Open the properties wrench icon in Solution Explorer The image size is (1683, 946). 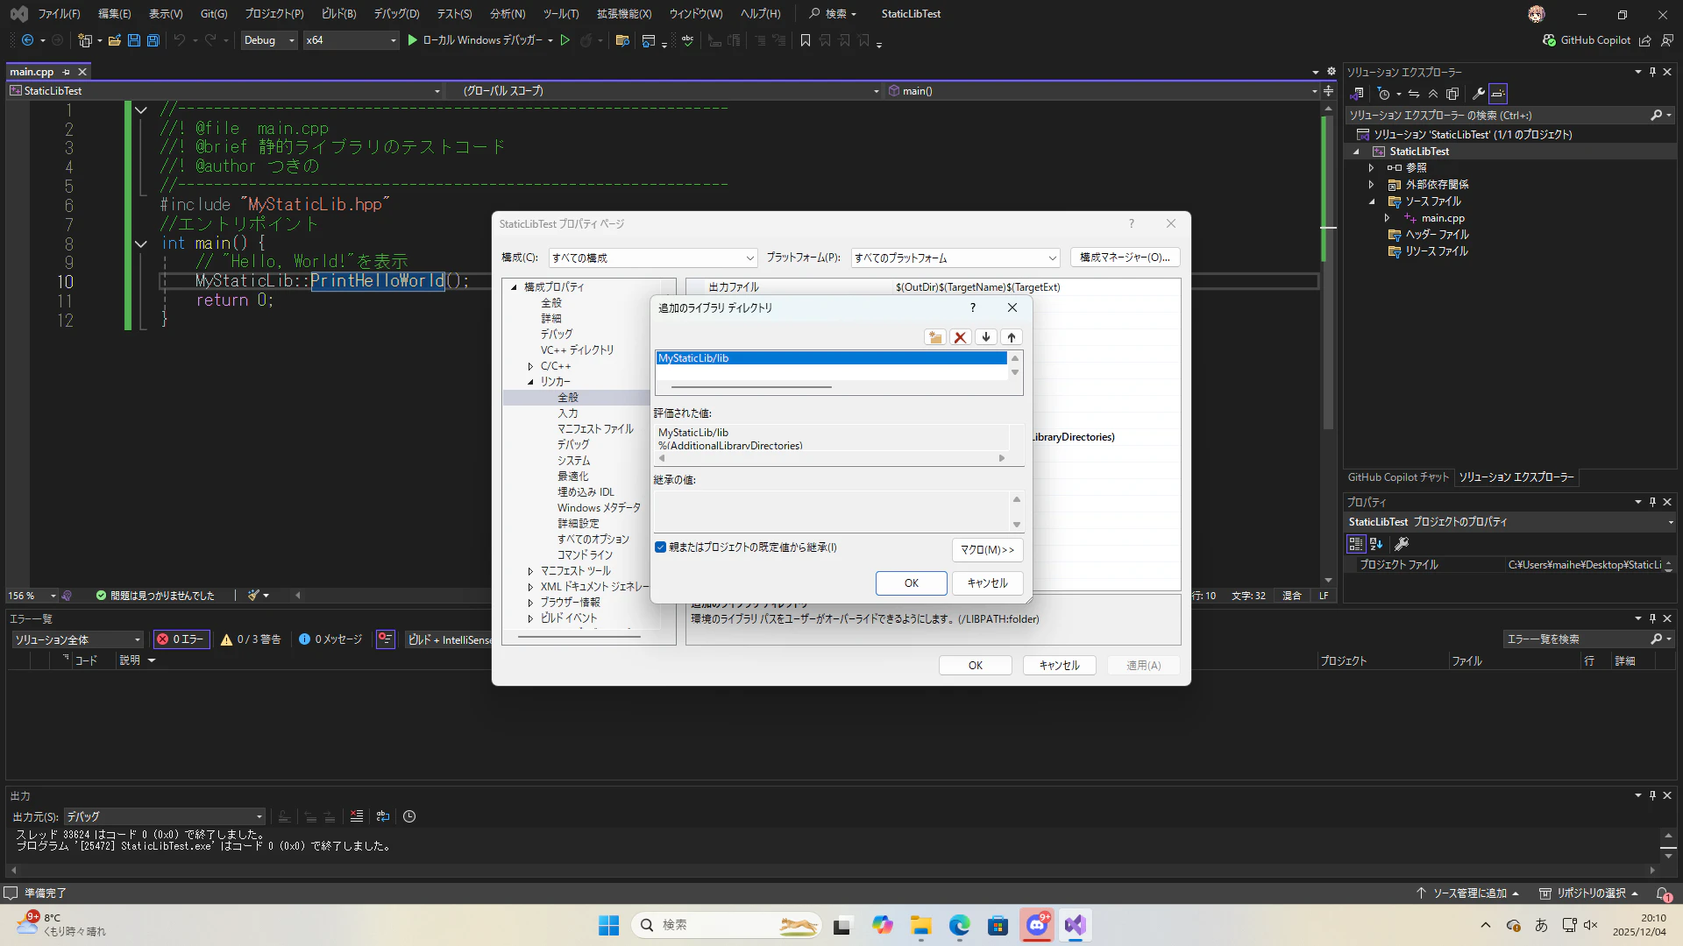point(1478,94)
